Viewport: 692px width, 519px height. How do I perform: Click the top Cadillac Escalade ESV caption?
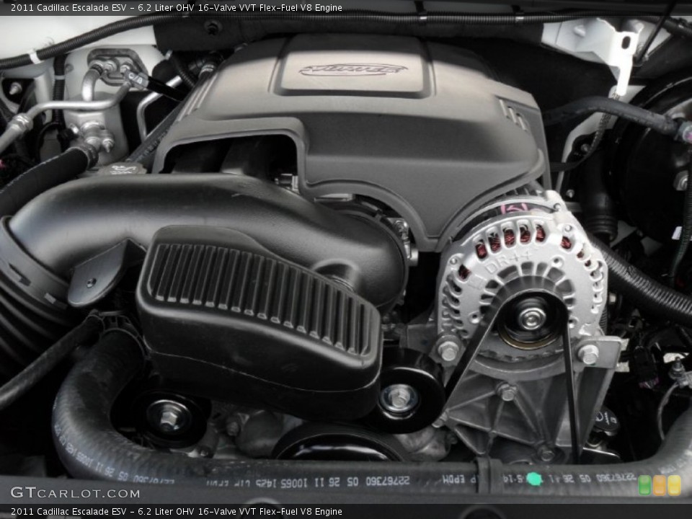[172, 7]
